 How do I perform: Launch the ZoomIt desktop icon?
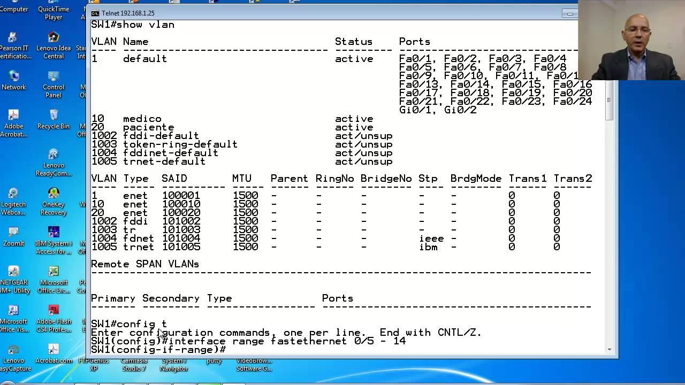click(x=14, y=236)
